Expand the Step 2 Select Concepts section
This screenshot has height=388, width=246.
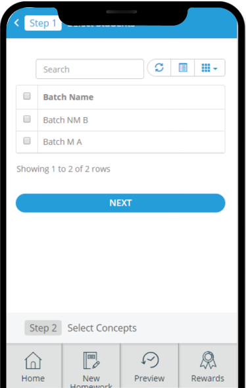click(x=122, y=328)
